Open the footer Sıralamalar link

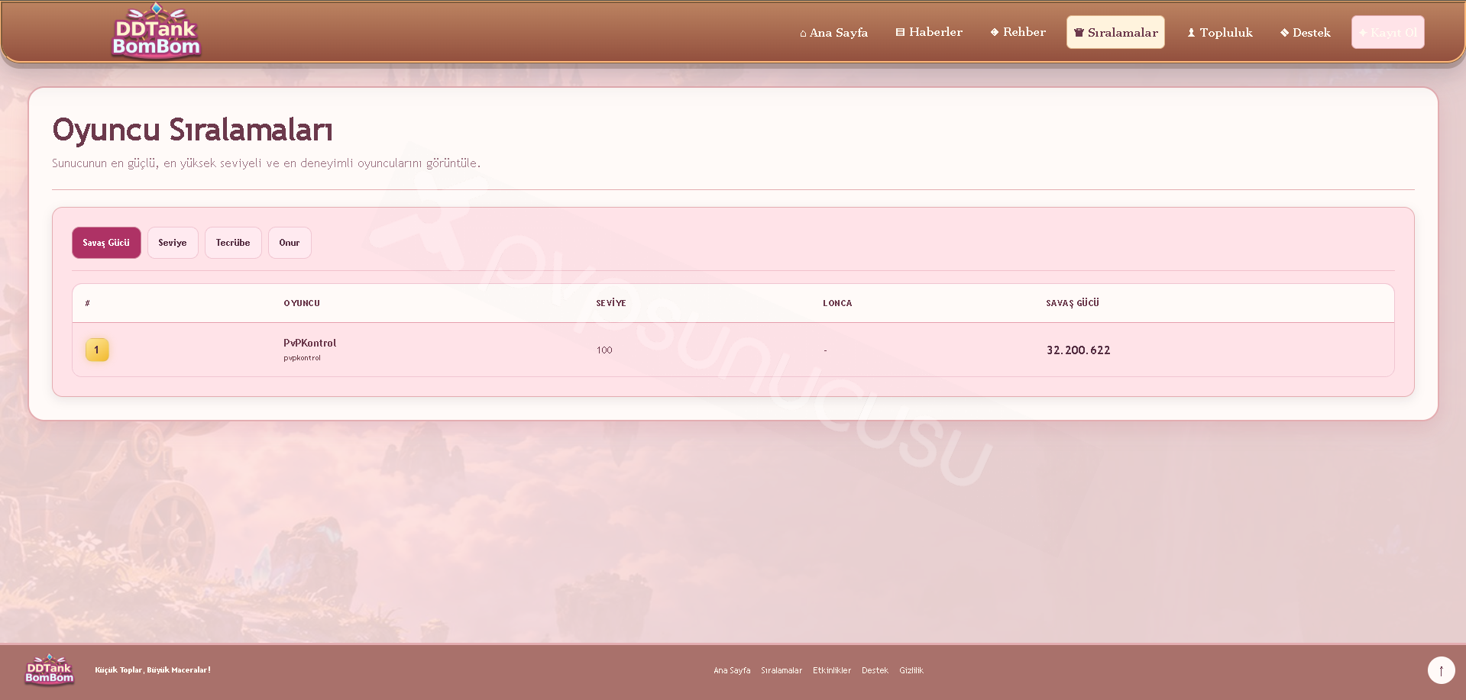tap(782, 670)
